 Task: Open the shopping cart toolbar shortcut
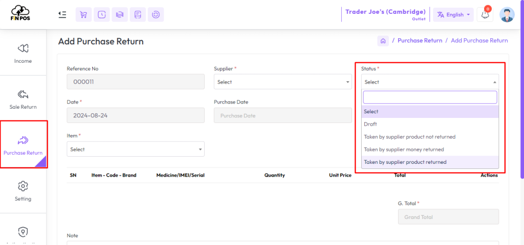coord(83,15)
